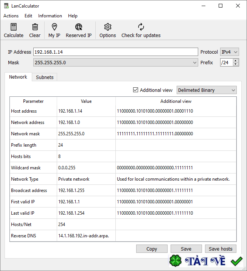
Task: Click the Check for updates icon
Action: click(141, 27)
